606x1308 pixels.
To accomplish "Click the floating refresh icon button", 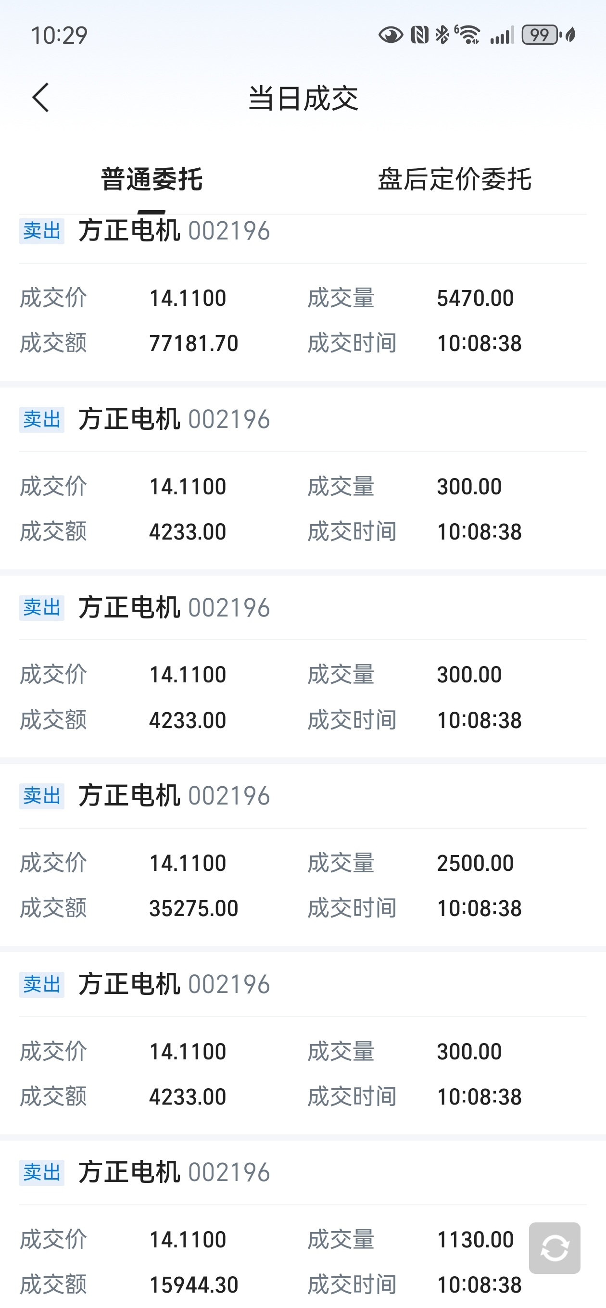I will coord(554,1247).
